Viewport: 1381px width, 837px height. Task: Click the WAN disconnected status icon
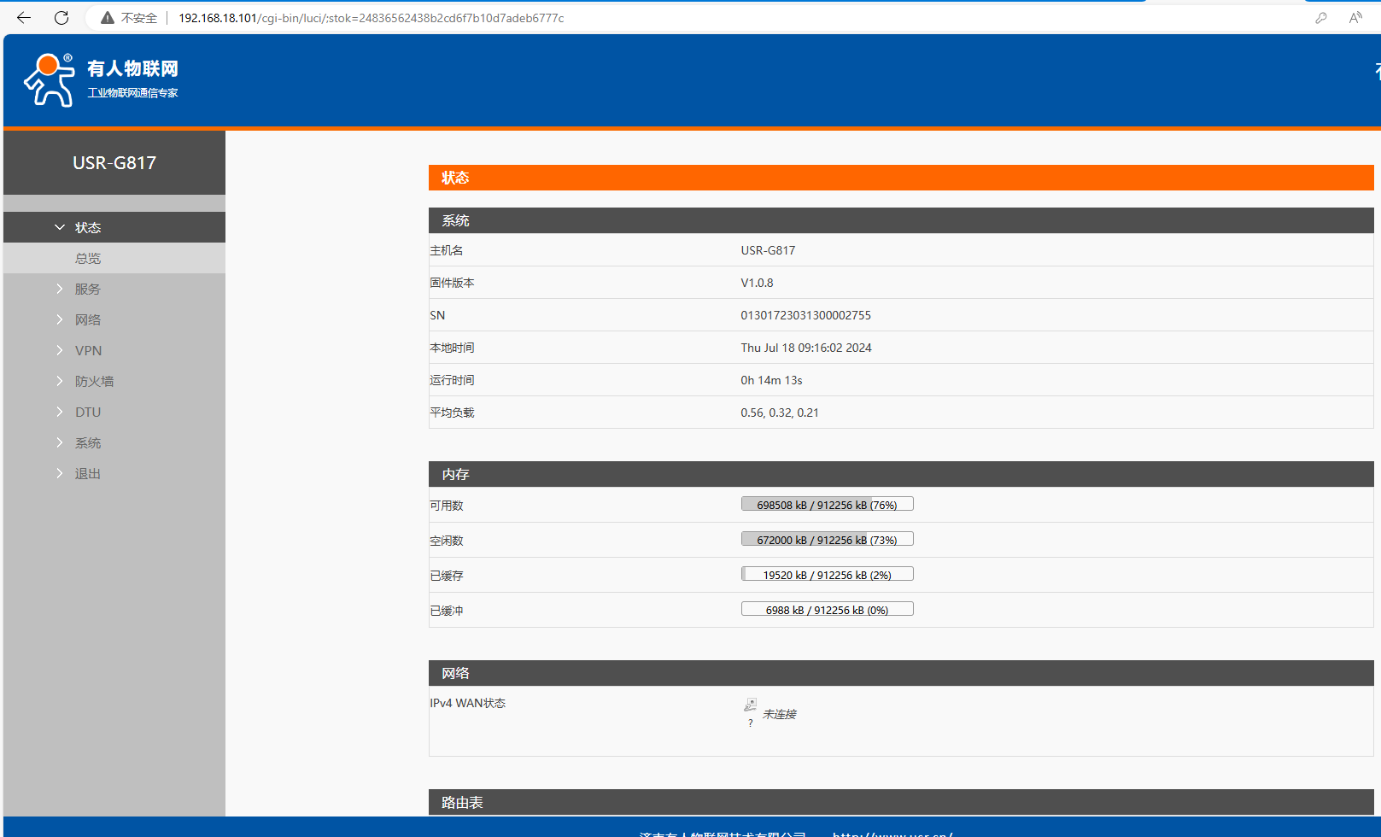pos(750,705)
